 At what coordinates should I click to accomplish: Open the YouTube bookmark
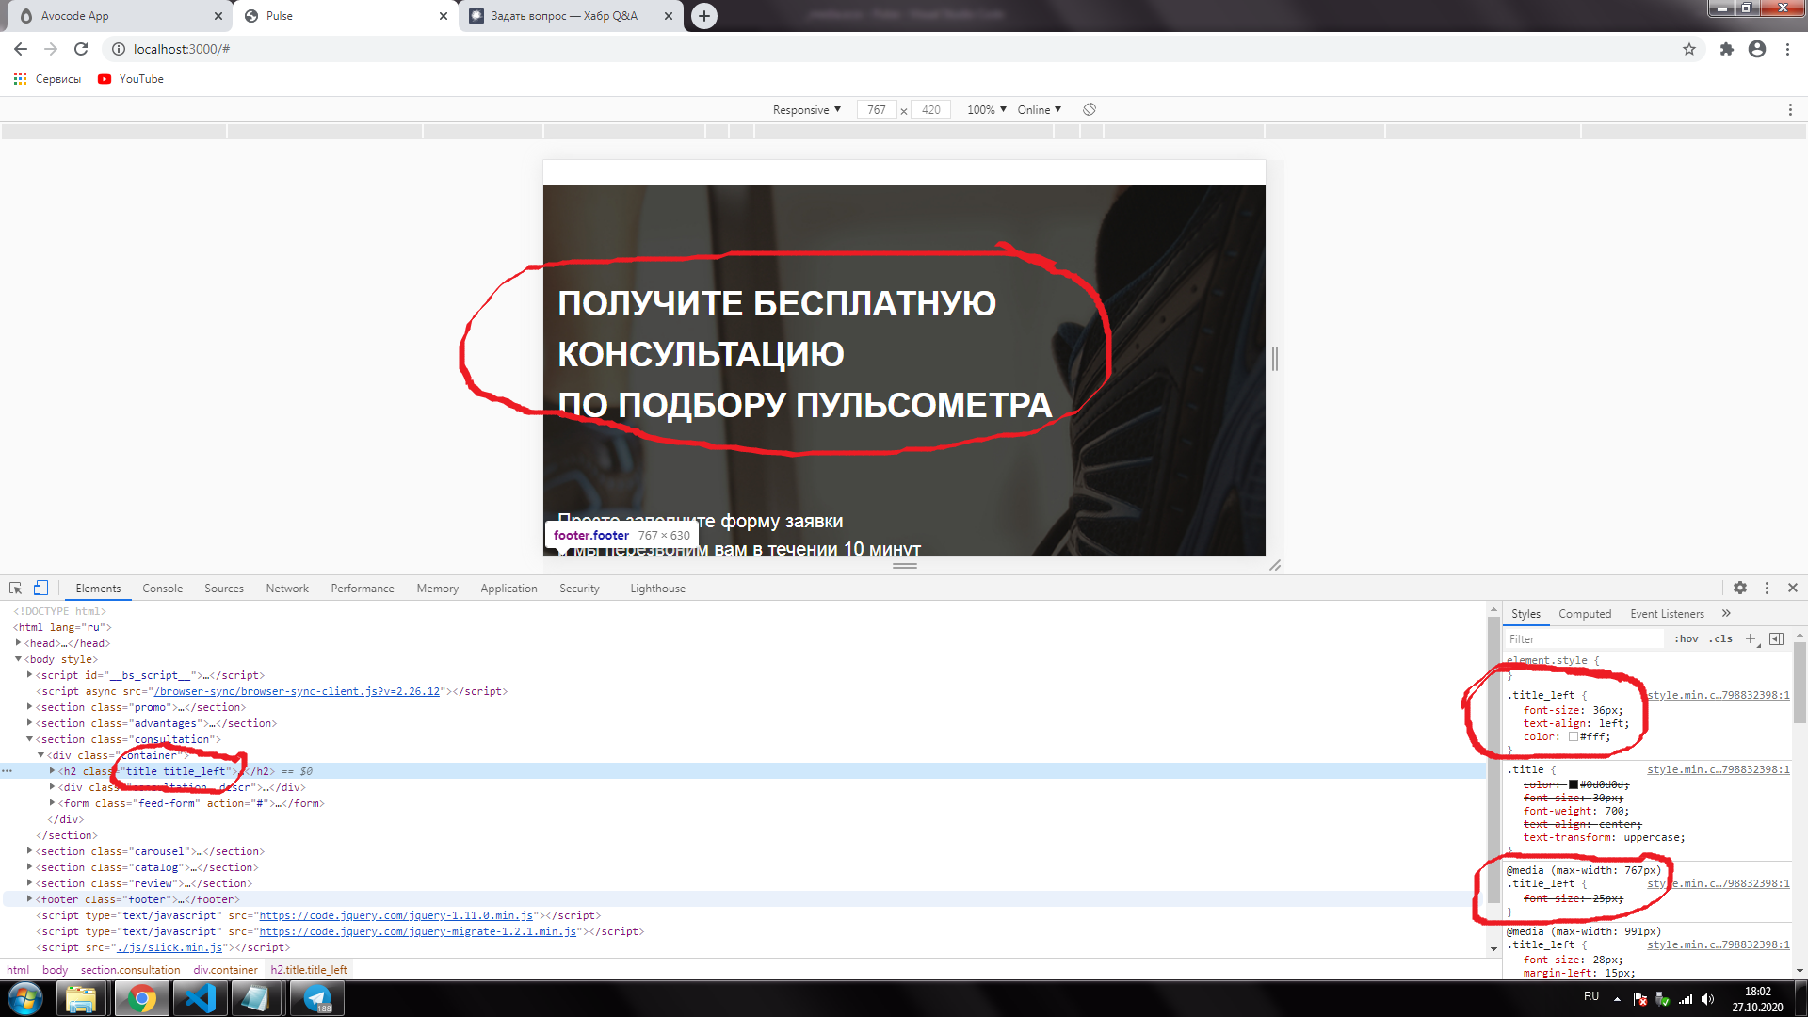131,79
